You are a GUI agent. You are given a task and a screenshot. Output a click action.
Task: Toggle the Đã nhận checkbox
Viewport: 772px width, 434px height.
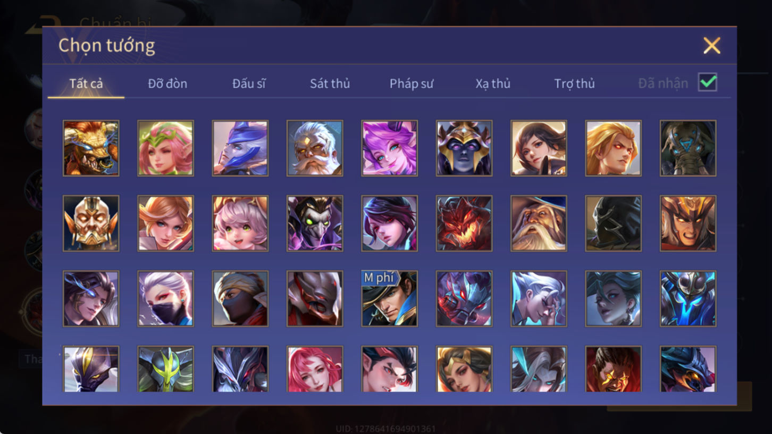(708, 82)
